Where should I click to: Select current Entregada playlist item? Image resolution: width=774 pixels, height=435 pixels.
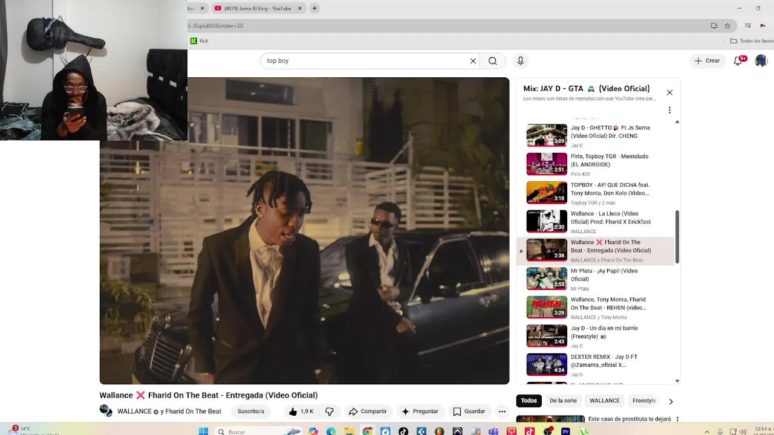pos(596,250)
